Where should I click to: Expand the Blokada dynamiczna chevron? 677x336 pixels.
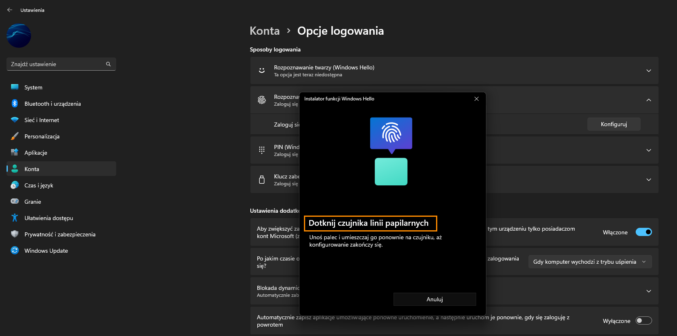click(x=649, y=291)
